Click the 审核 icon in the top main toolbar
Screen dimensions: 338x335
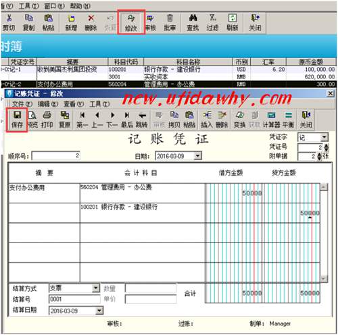[150, 22]
